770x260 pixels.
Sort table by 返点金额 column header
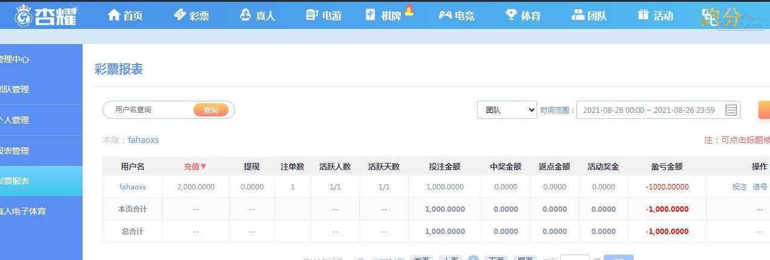coord(555,166)
